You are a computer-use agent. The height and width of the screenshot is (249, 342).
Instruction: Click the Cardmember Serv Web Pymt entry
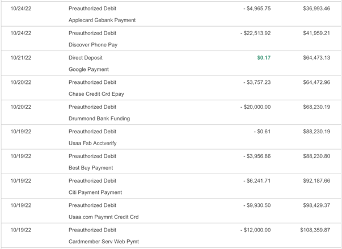tap(103, 242)
